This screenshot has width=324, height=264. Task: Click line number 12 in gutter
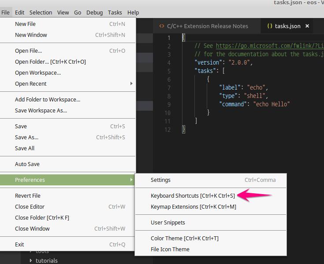(168, 130)
